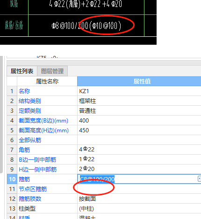Screen dimensions: 201x219
Task: Select row number 7 header
Action: point(12,150)
